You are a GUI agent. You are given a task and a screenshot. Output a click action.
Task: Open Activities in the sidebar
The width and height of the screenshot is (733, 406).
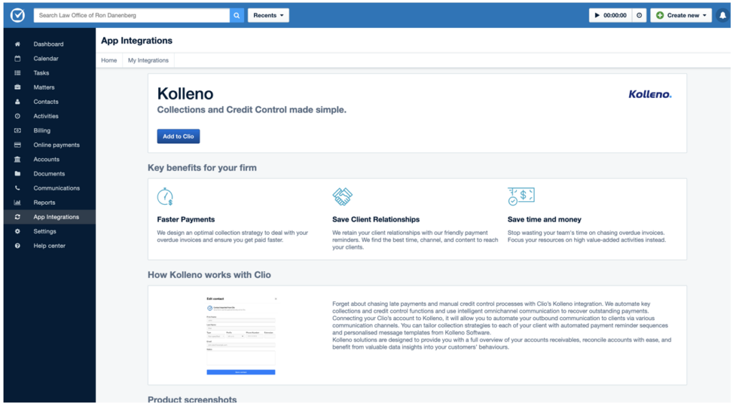point(46,116)
